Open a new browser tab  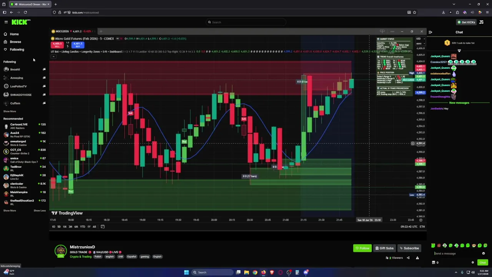click(55, 4)
